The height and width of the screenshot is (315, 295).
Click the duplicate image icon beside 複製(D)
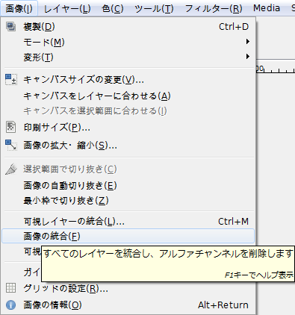click(x=10, y=26)
